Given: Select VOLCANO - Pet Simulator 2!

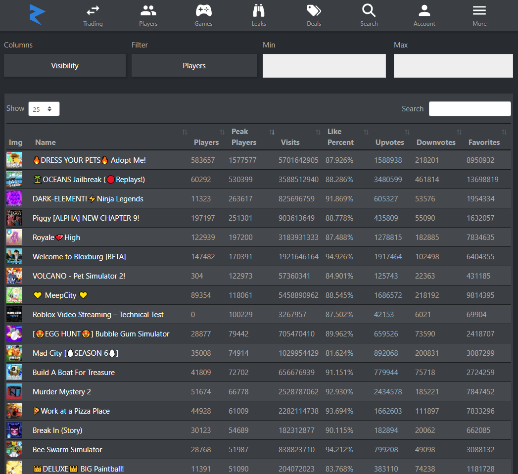Looking at the screenshot, I should (79, 276).
